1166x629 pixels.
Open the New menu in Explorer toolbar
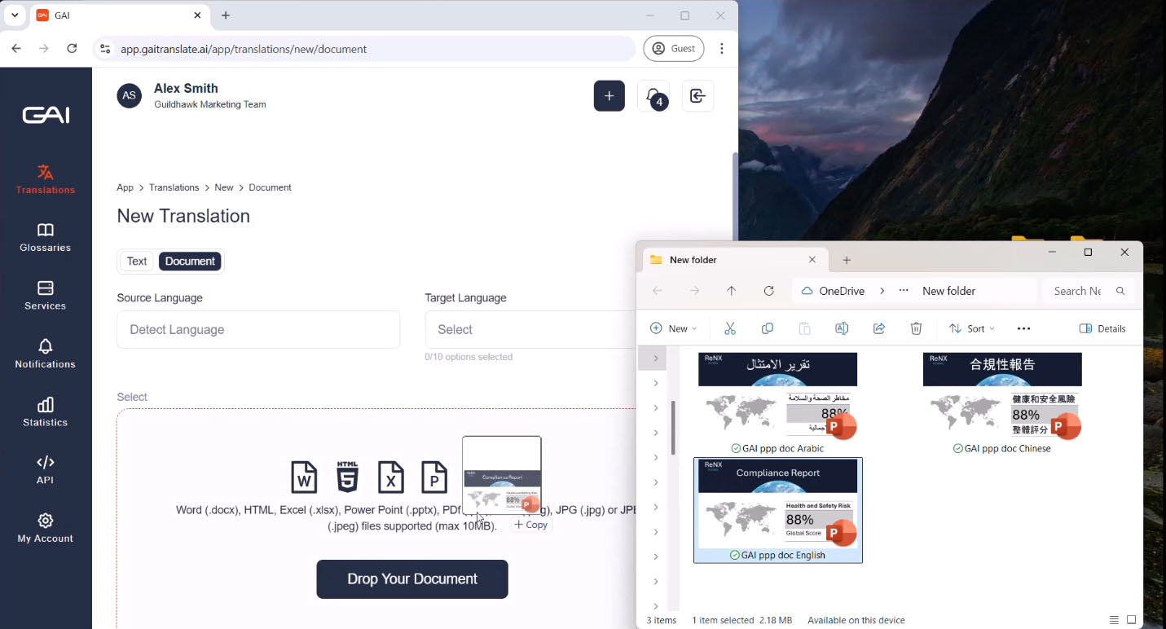(x=673, y=328)
